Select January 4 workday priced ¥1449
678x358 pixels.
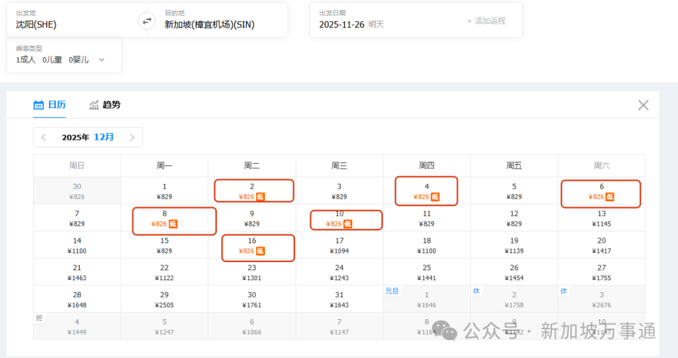click(x=77, y=327)
